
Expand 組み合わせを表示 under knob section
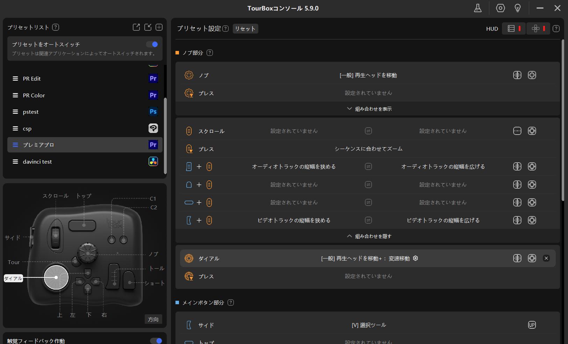coord(369,109)
